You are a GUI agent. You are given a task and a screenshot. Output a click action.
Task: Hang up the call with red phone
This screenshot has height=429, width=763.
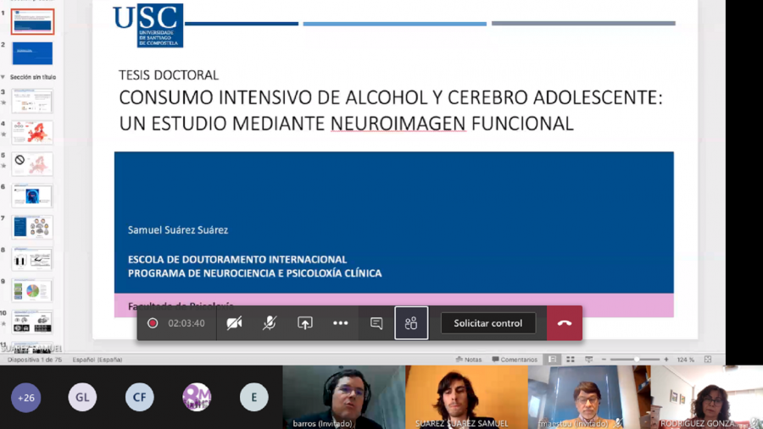(565, 323)
